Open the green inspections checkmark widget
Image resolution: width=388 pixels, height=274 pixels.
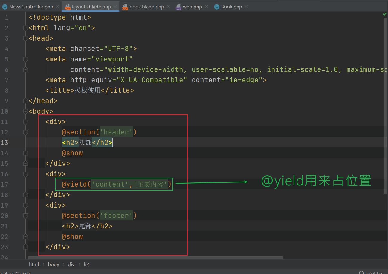click(x=384, y=14)
